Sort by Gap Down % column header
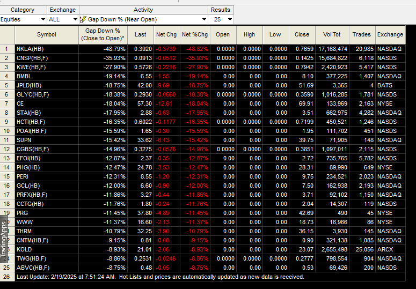The image size is (416, 289). click(103, 35)
